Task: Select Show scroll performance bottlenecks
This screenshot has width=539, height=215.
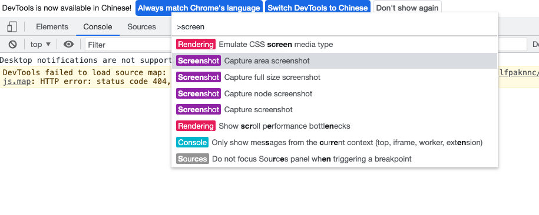Action: (x=334, y=126)
